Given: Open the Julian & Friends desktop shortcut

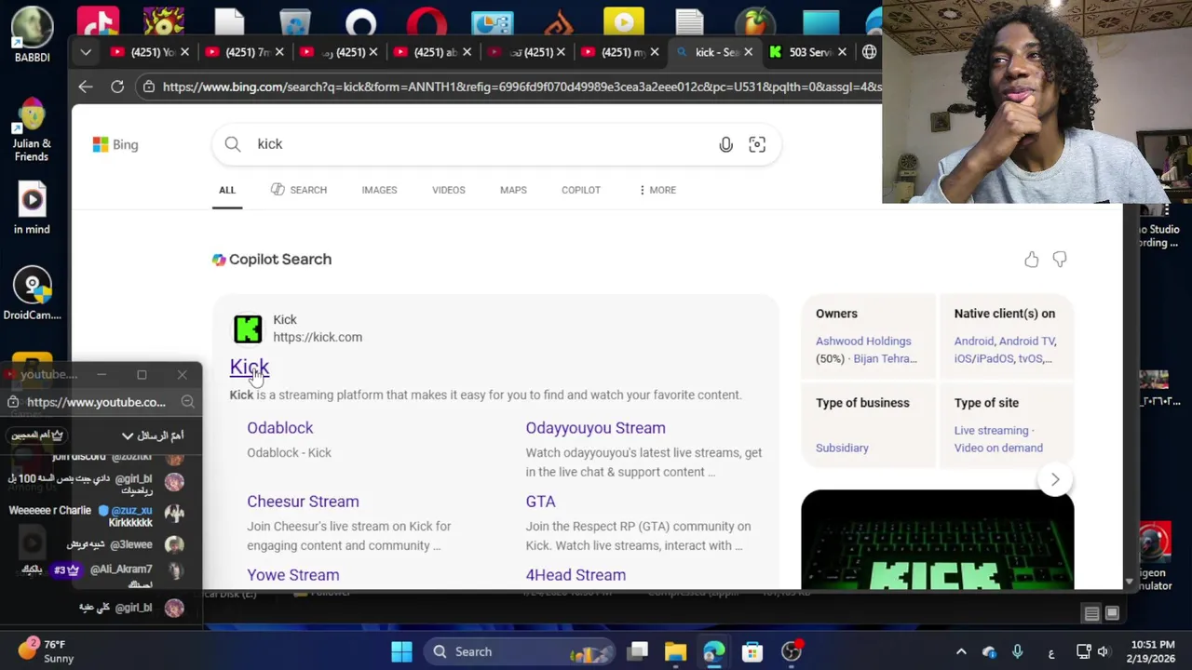Looking at the screenshot, I should pos(32,130).
